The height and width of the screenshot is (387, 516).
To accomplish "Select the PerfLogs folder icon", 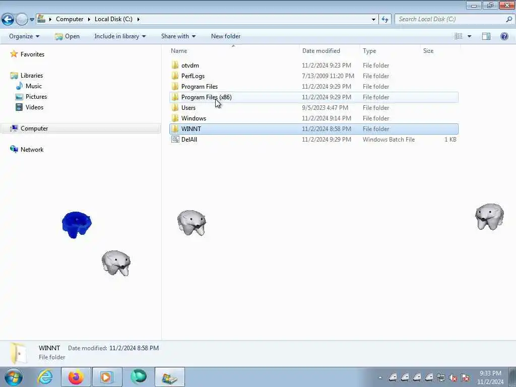I will (x=175, y=76).
